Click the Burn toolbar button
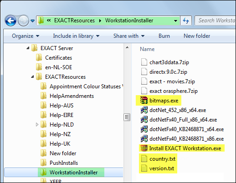 click(x=164, y=36)
